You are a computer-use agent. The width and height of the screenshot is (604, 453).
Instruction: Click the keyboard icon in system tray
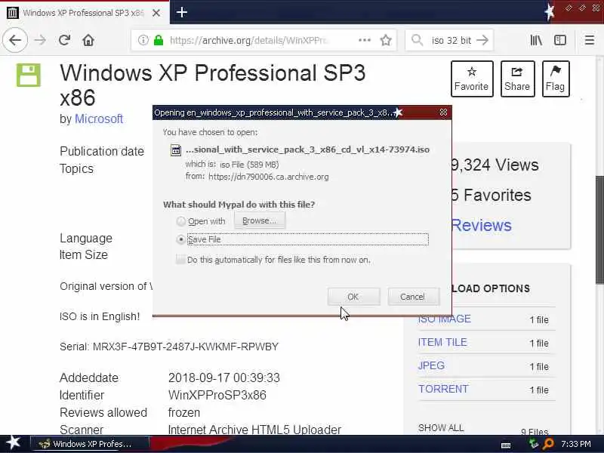coord(506,445)
